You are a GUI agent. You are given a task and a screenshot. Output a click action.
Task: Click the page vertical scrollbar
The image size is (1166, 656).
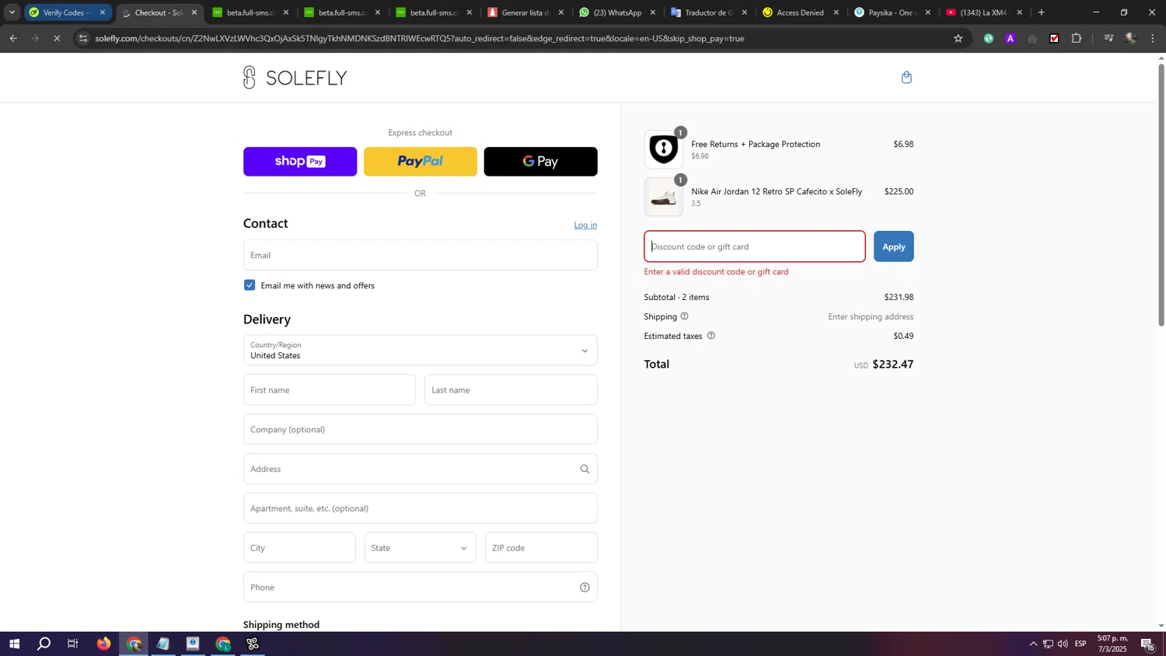coord(1161,194)
